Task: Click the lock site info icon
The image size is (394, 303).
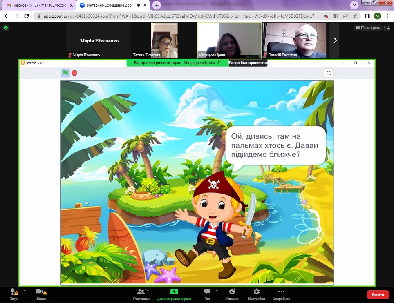Action: tap(38, 16)
